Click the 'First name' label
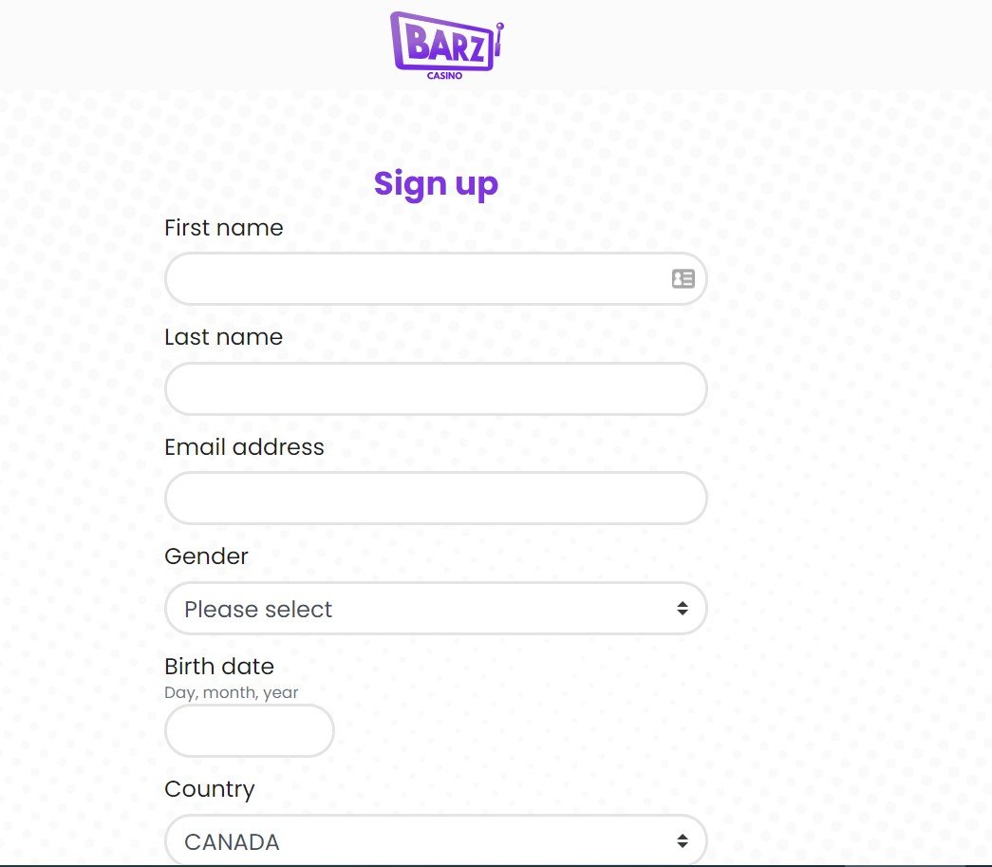The height and width of the screenshot is (867, 992). (x=224, y=228)
